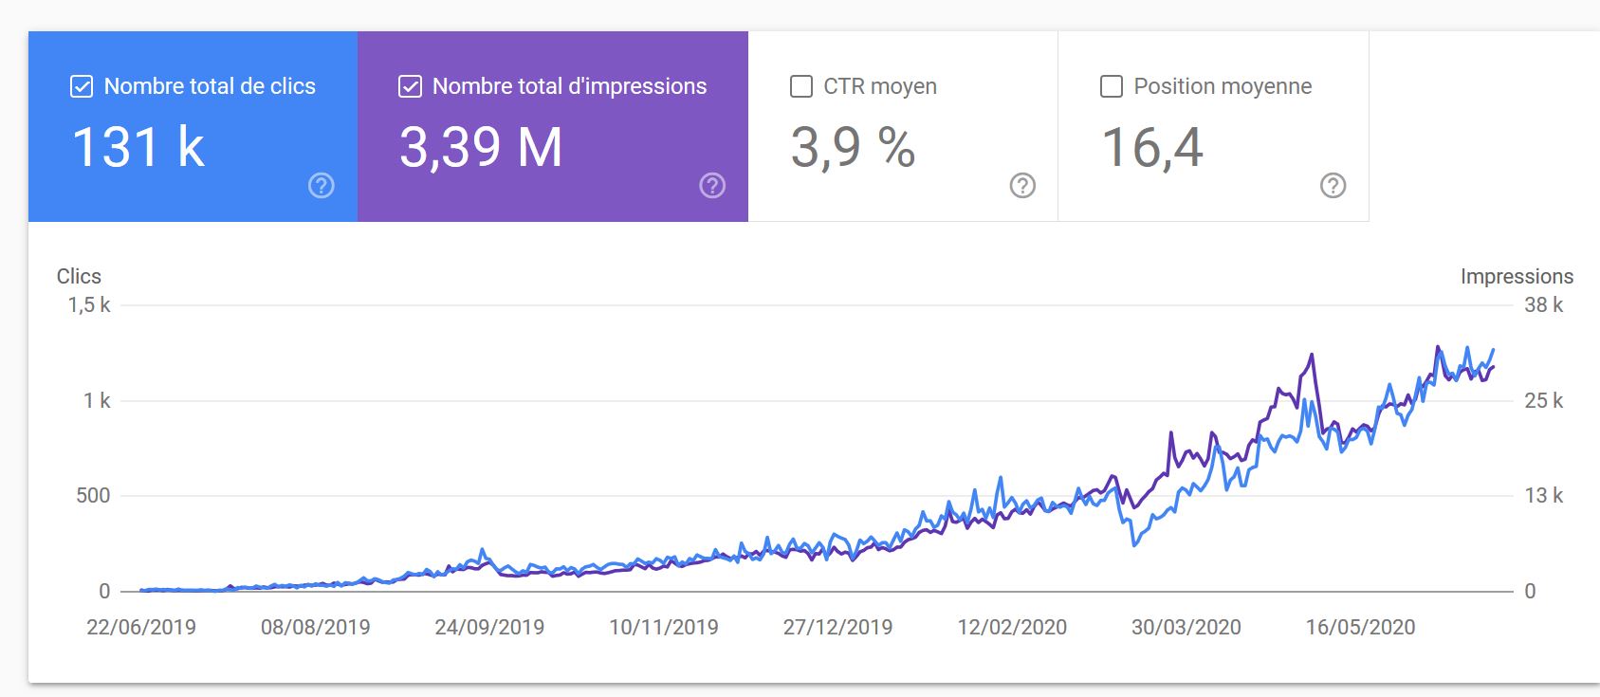This screenshot has width=1600, height=697.
Task: Open help icon for Position moyenne
Action: (1333, 186)
